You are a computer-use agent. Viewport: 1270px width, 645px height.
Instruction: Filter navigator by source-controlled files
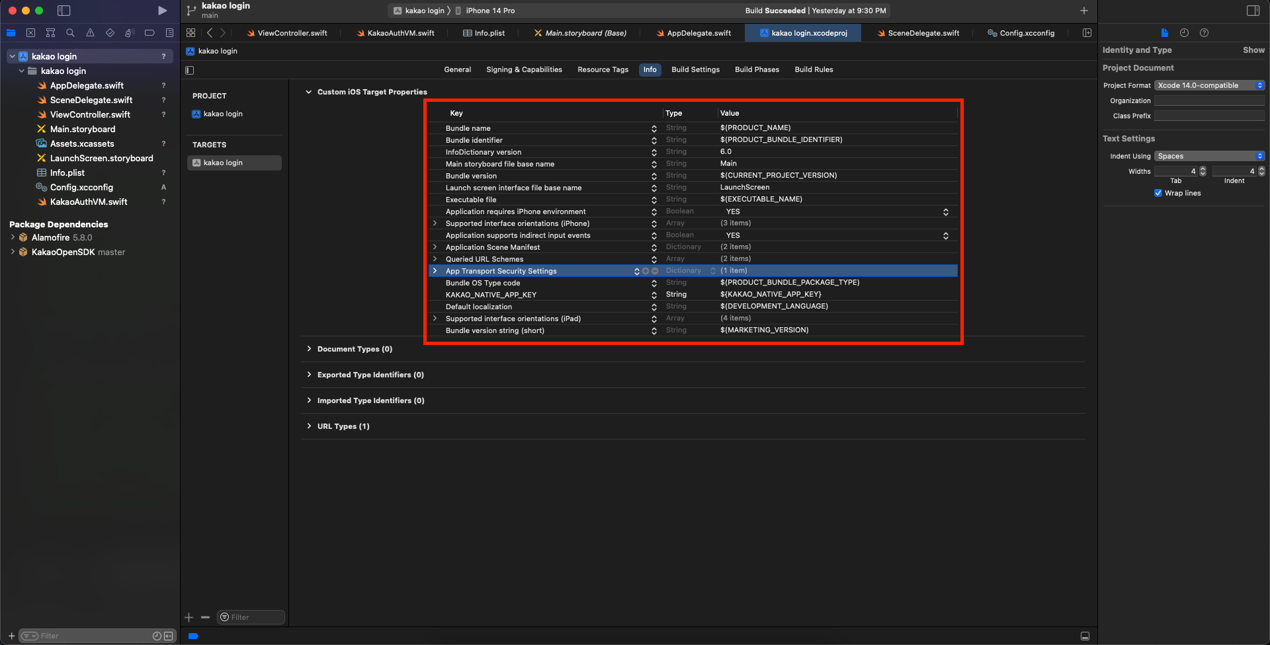click(x=169, y=636)
